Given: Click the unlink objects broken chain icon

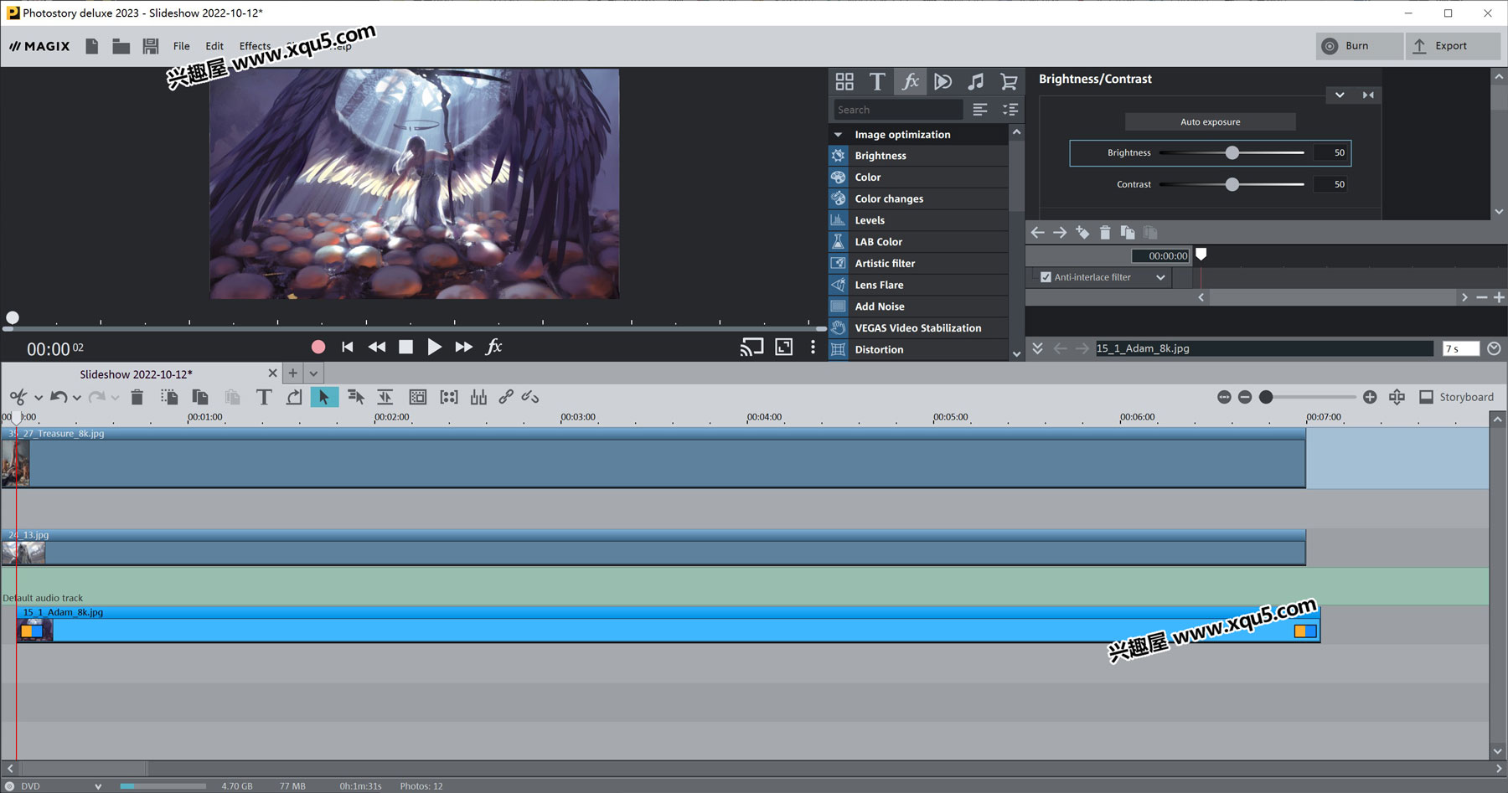Looking at the screenshot, I should [530, 397].
